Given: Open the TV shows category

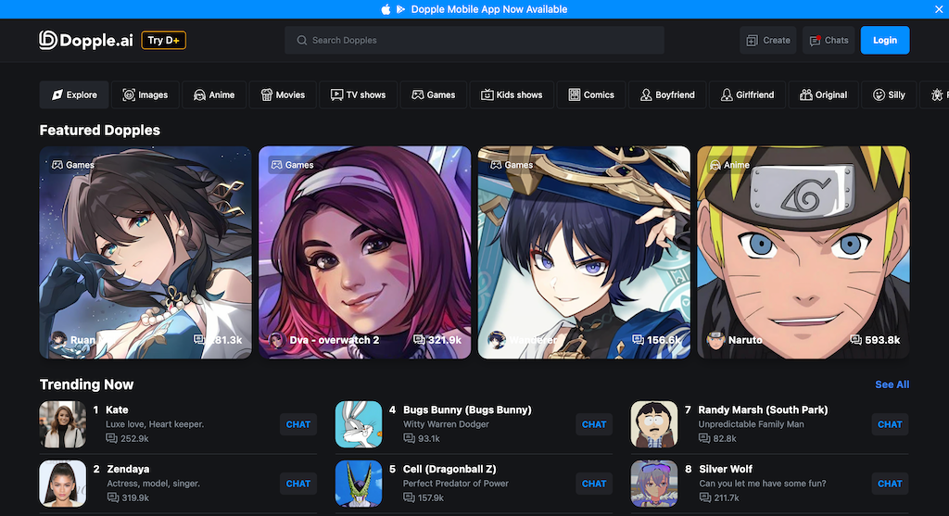Looking at the screenshot, I should click(359, 94).
